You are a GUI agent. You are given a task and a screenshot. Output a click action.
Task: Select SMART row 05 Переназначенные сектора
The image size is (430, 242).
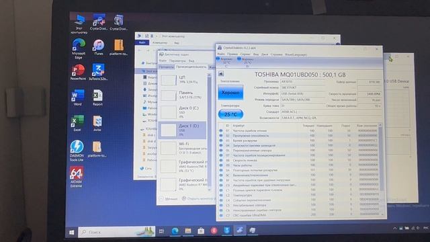pos(299,151)
